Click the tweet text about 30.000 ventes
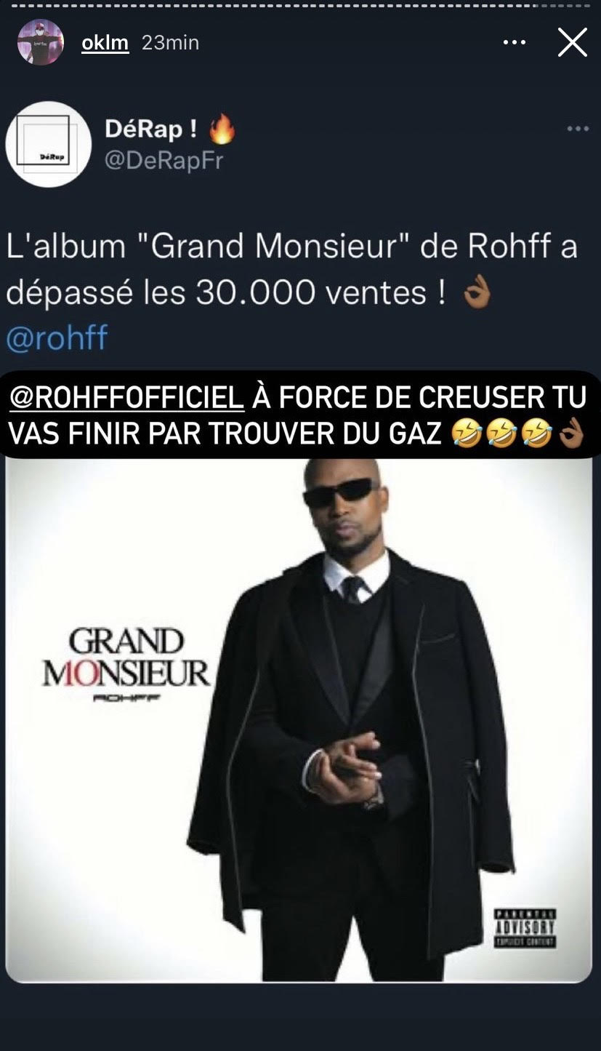 tap(292, 270)
